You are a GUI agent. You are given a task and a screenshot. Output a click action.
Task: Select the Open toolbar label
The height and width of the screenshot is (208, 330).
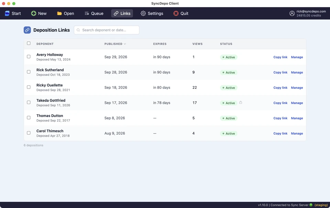click(69, 13)
